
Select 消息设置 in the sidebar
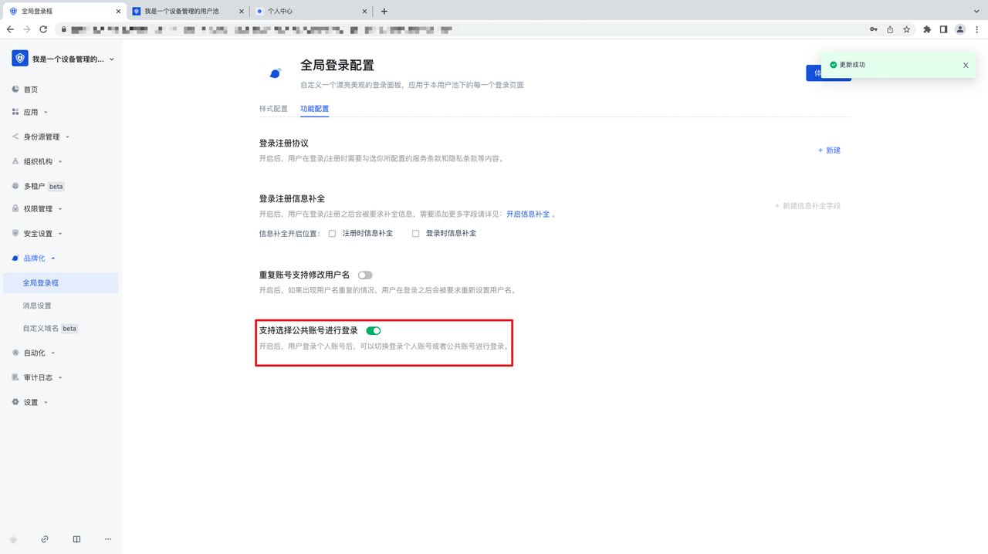point(37,306)
